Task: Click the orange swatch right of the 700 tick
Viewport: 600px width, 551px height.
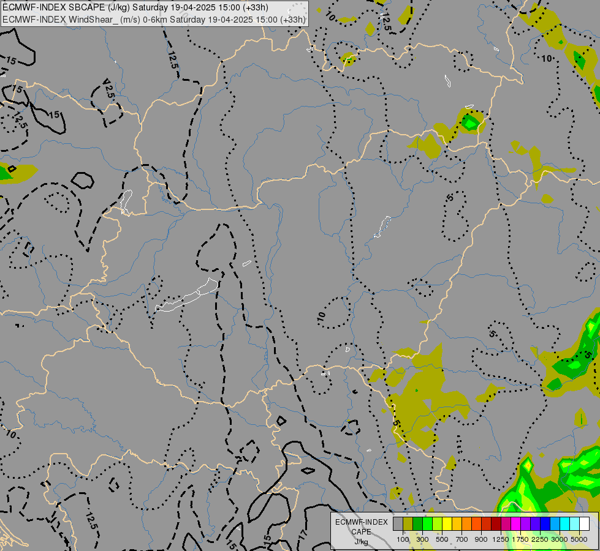Action: click(467, 524)
